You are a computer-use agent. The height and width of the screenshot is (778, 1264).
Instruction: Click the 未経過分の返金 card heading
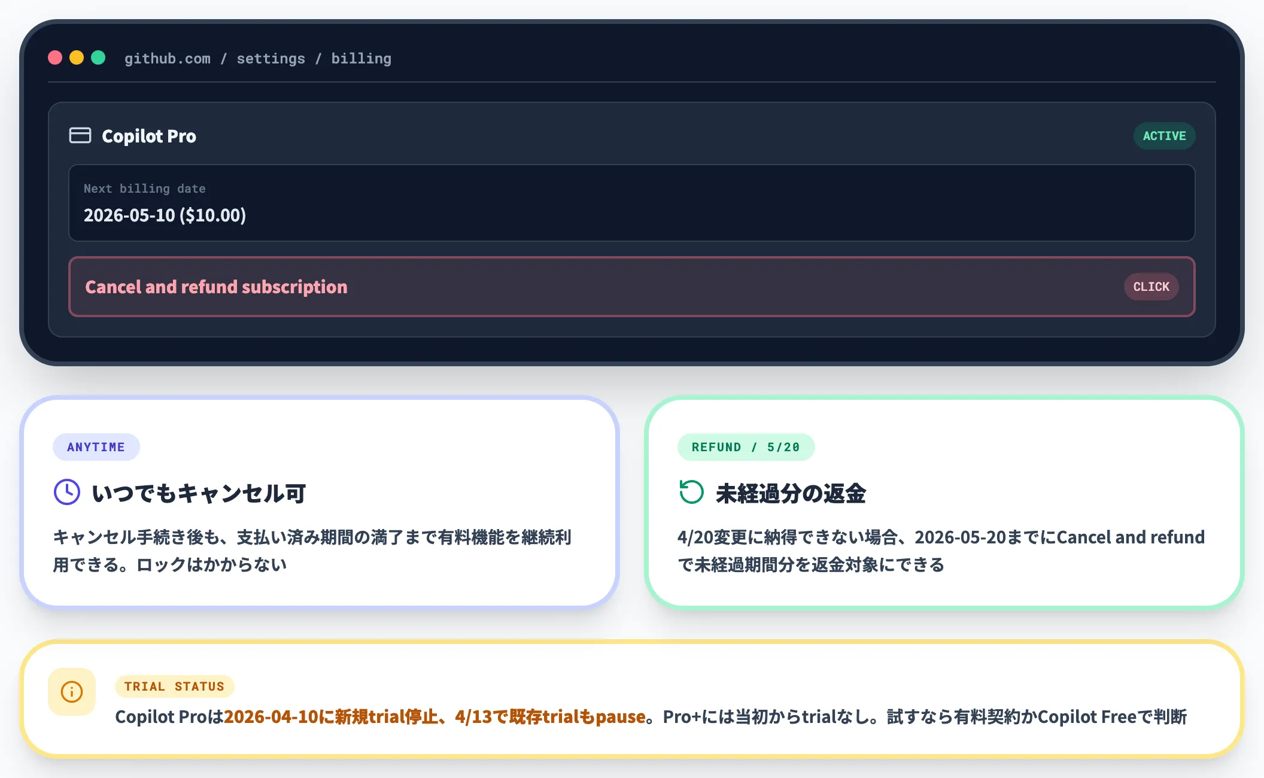tap(791, 494)
